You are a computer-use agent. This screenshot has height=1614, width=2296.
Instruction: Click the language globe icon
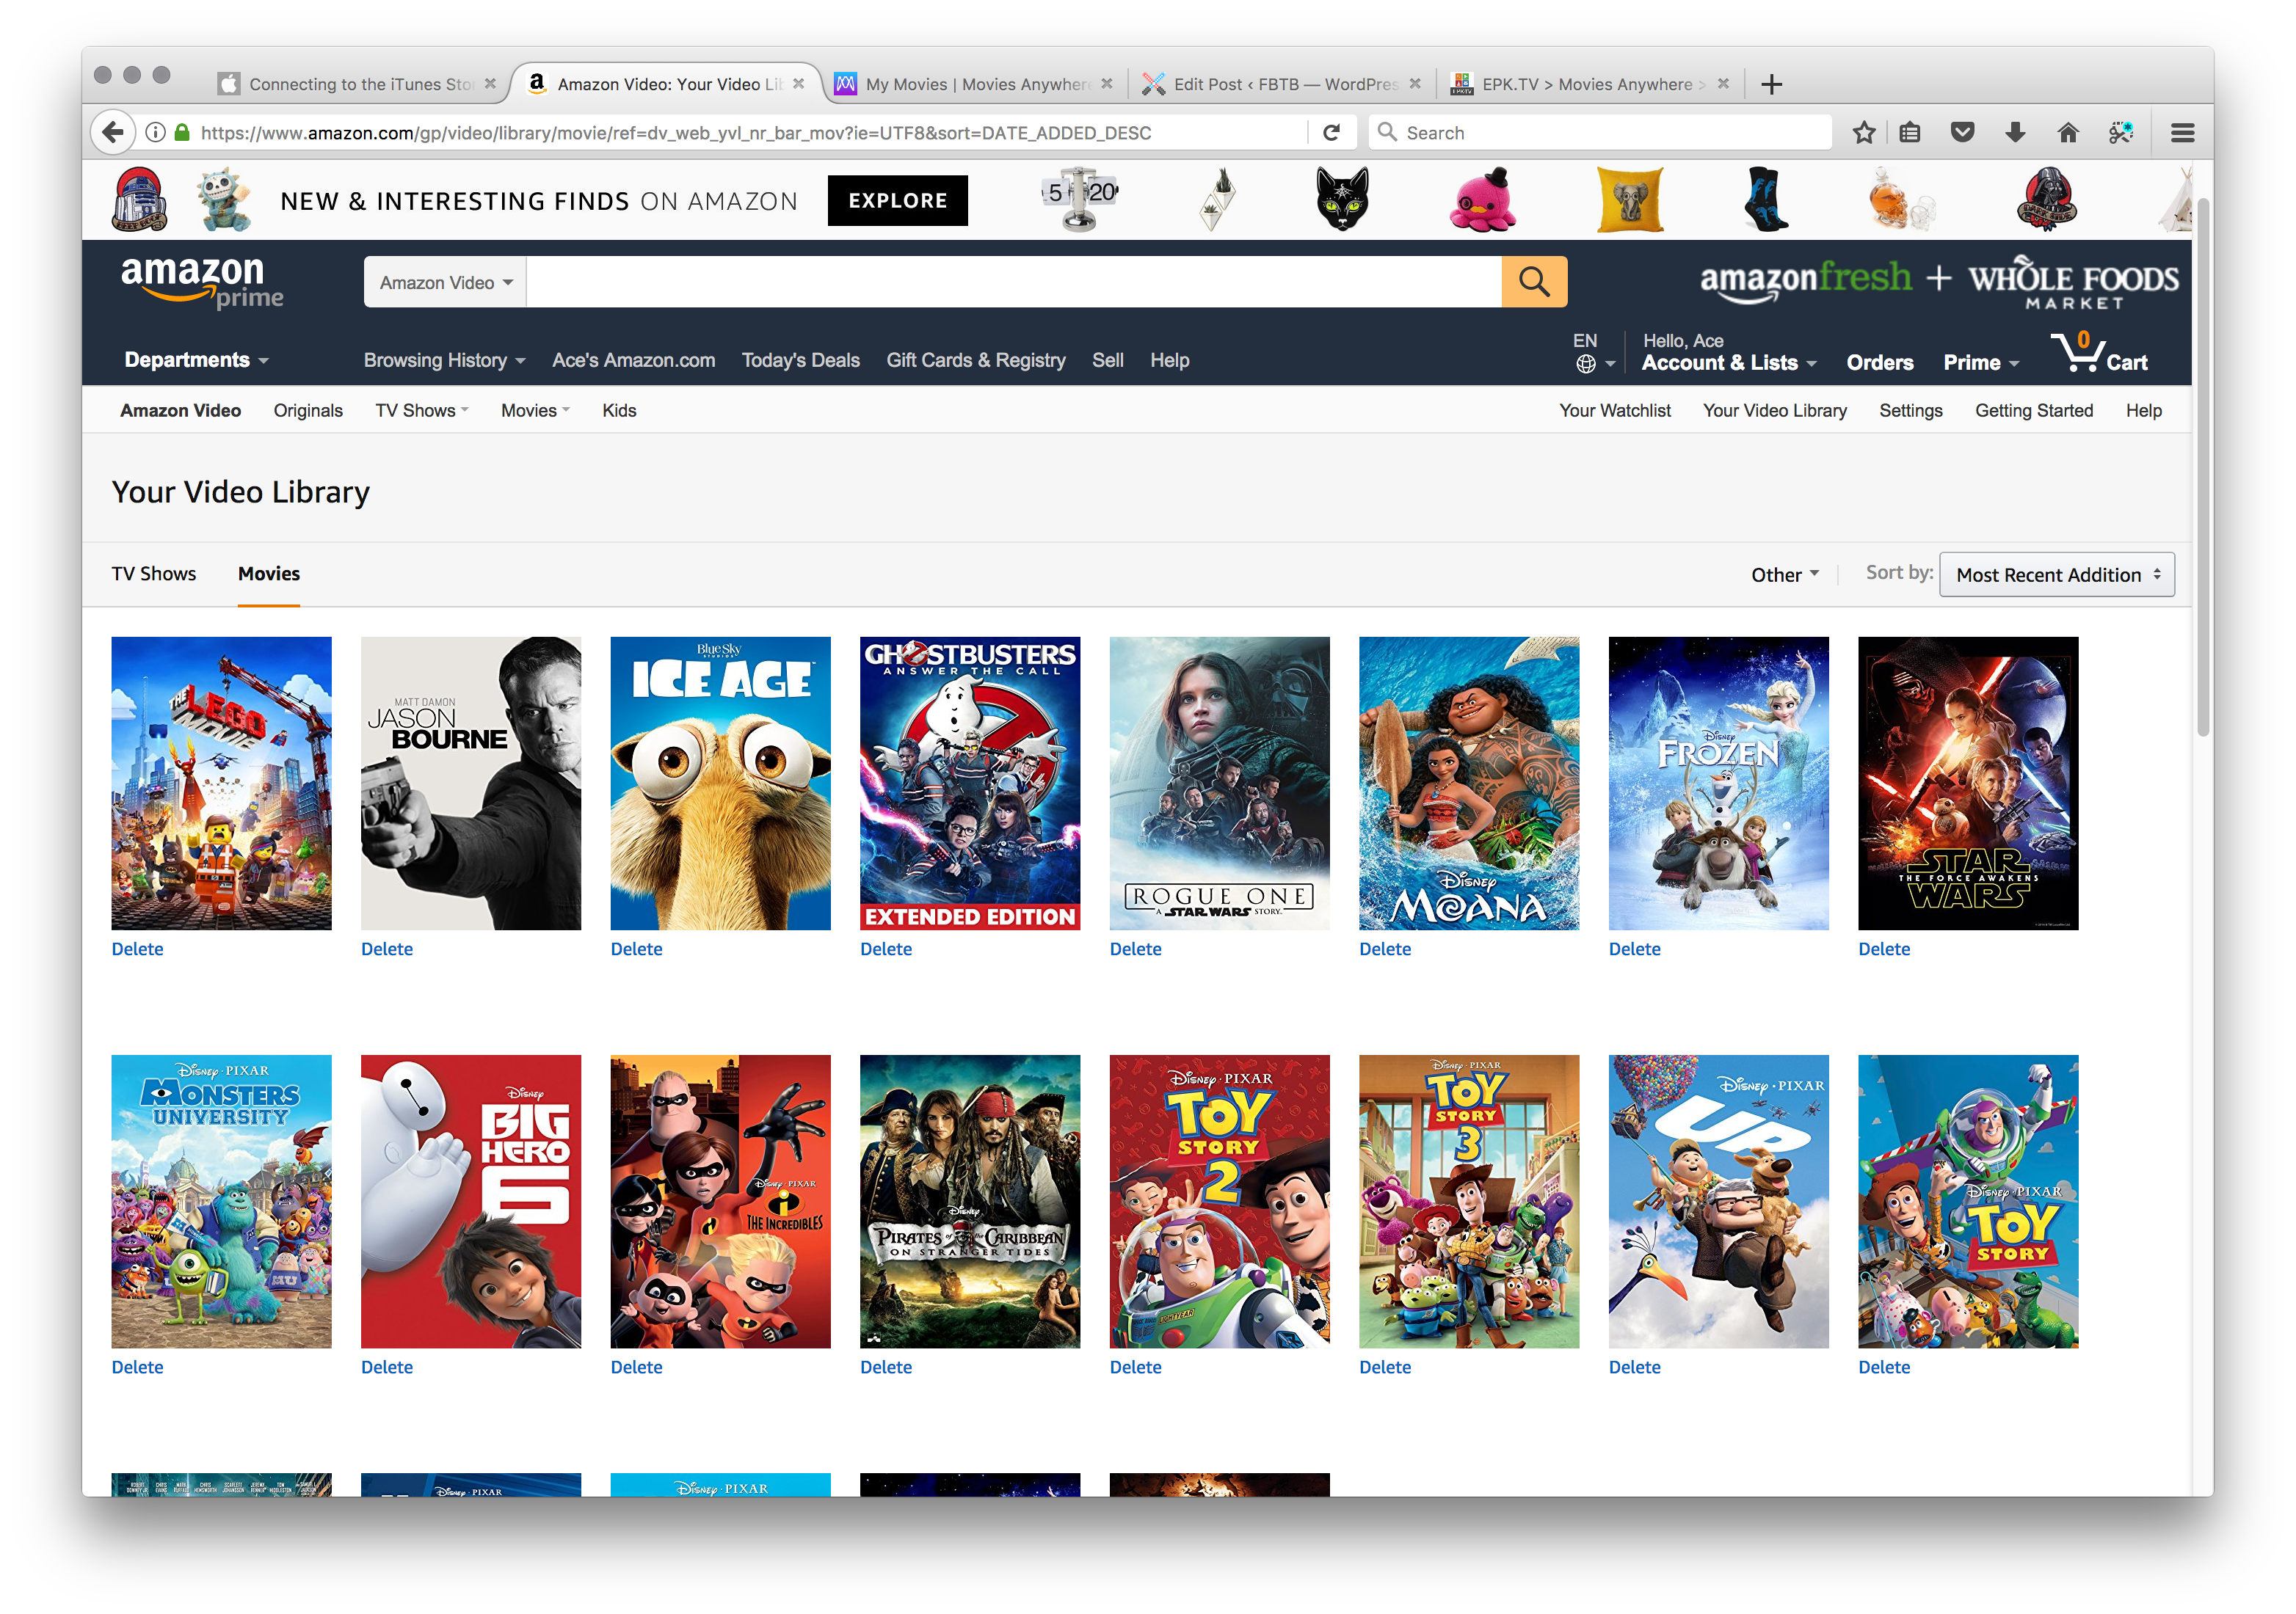point(1586,364)
